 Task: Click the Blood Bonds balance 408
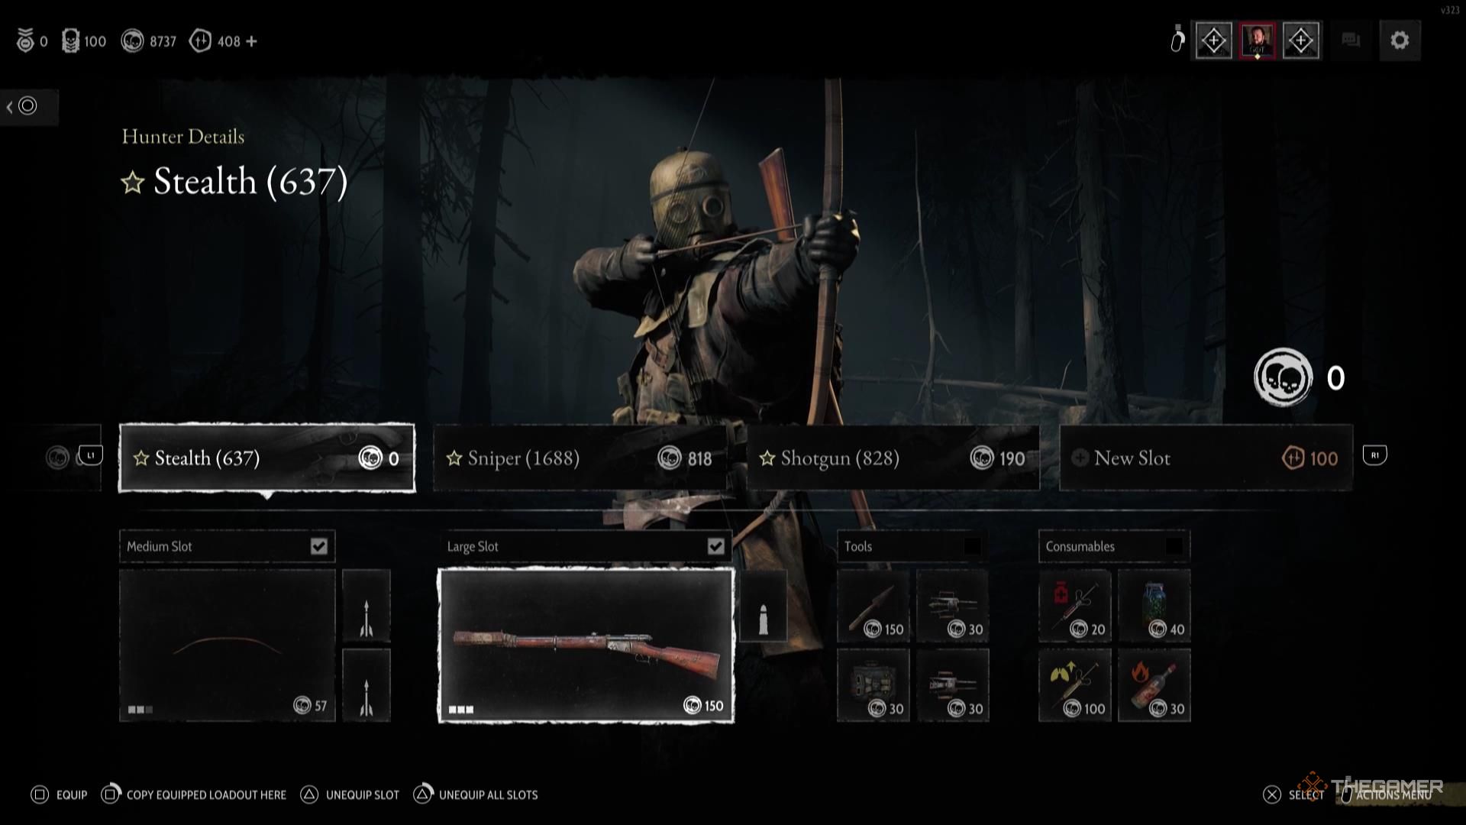[x=215, y=41]
